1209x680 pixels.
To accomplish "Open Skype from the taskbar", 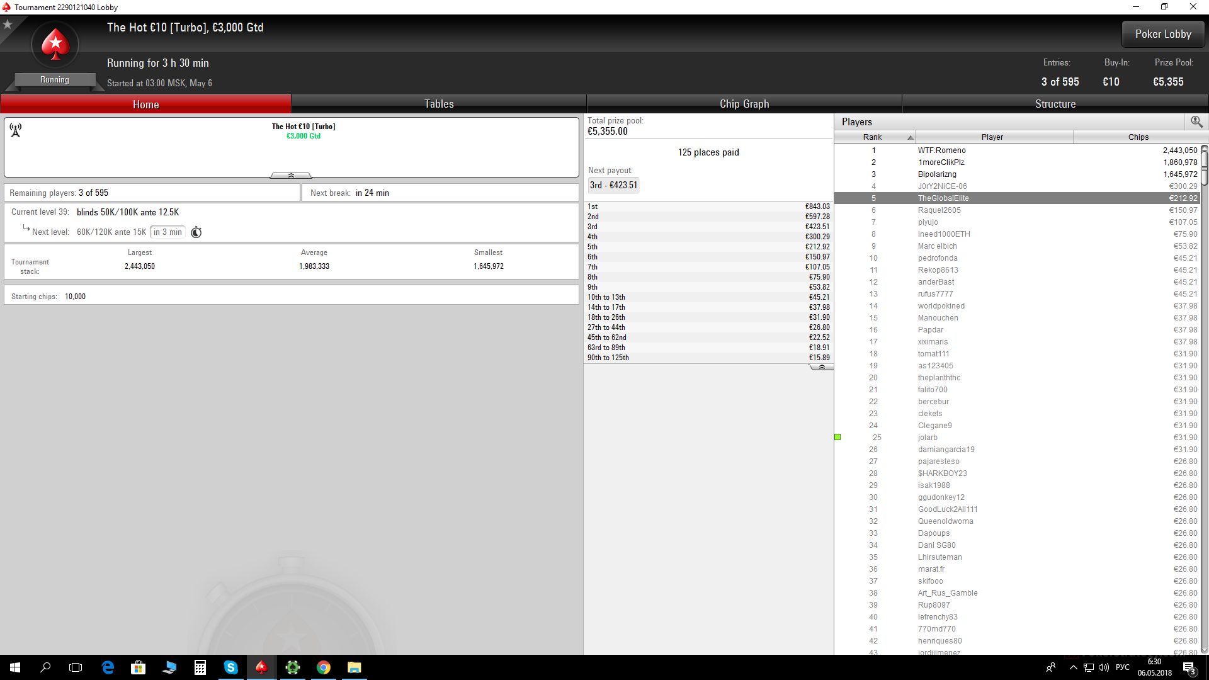I will point(231,667).
